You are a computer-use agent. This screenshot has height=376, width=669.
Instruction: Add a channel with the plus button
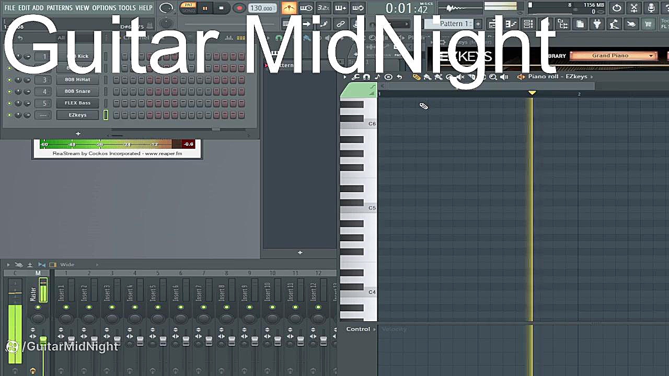point(78,134)
